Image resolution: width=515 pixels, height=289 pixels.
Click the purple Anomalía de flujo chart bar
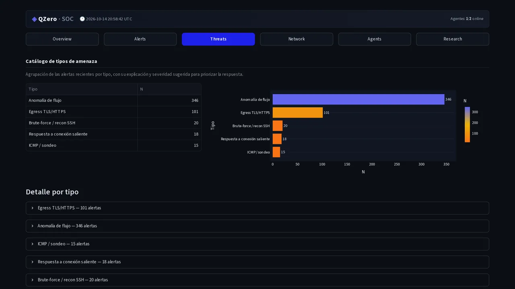point(358,100)
